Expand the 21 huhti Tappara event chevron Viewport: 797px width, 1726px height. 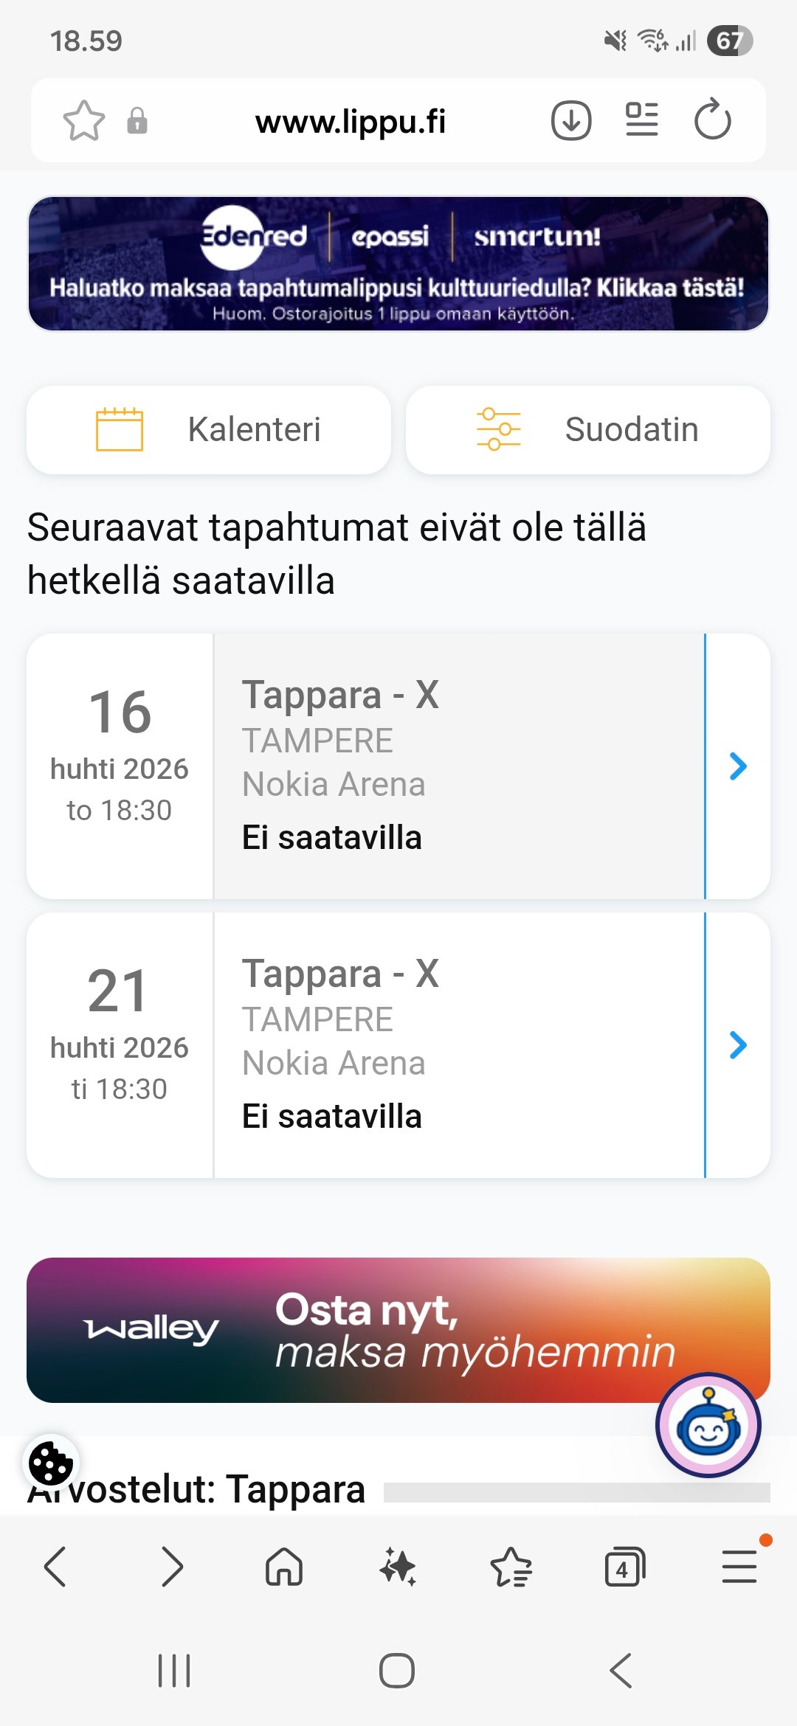coord(738,1045)
